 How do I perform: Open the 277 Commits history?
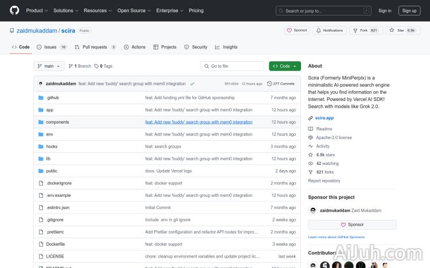click(x=280, y=84)
